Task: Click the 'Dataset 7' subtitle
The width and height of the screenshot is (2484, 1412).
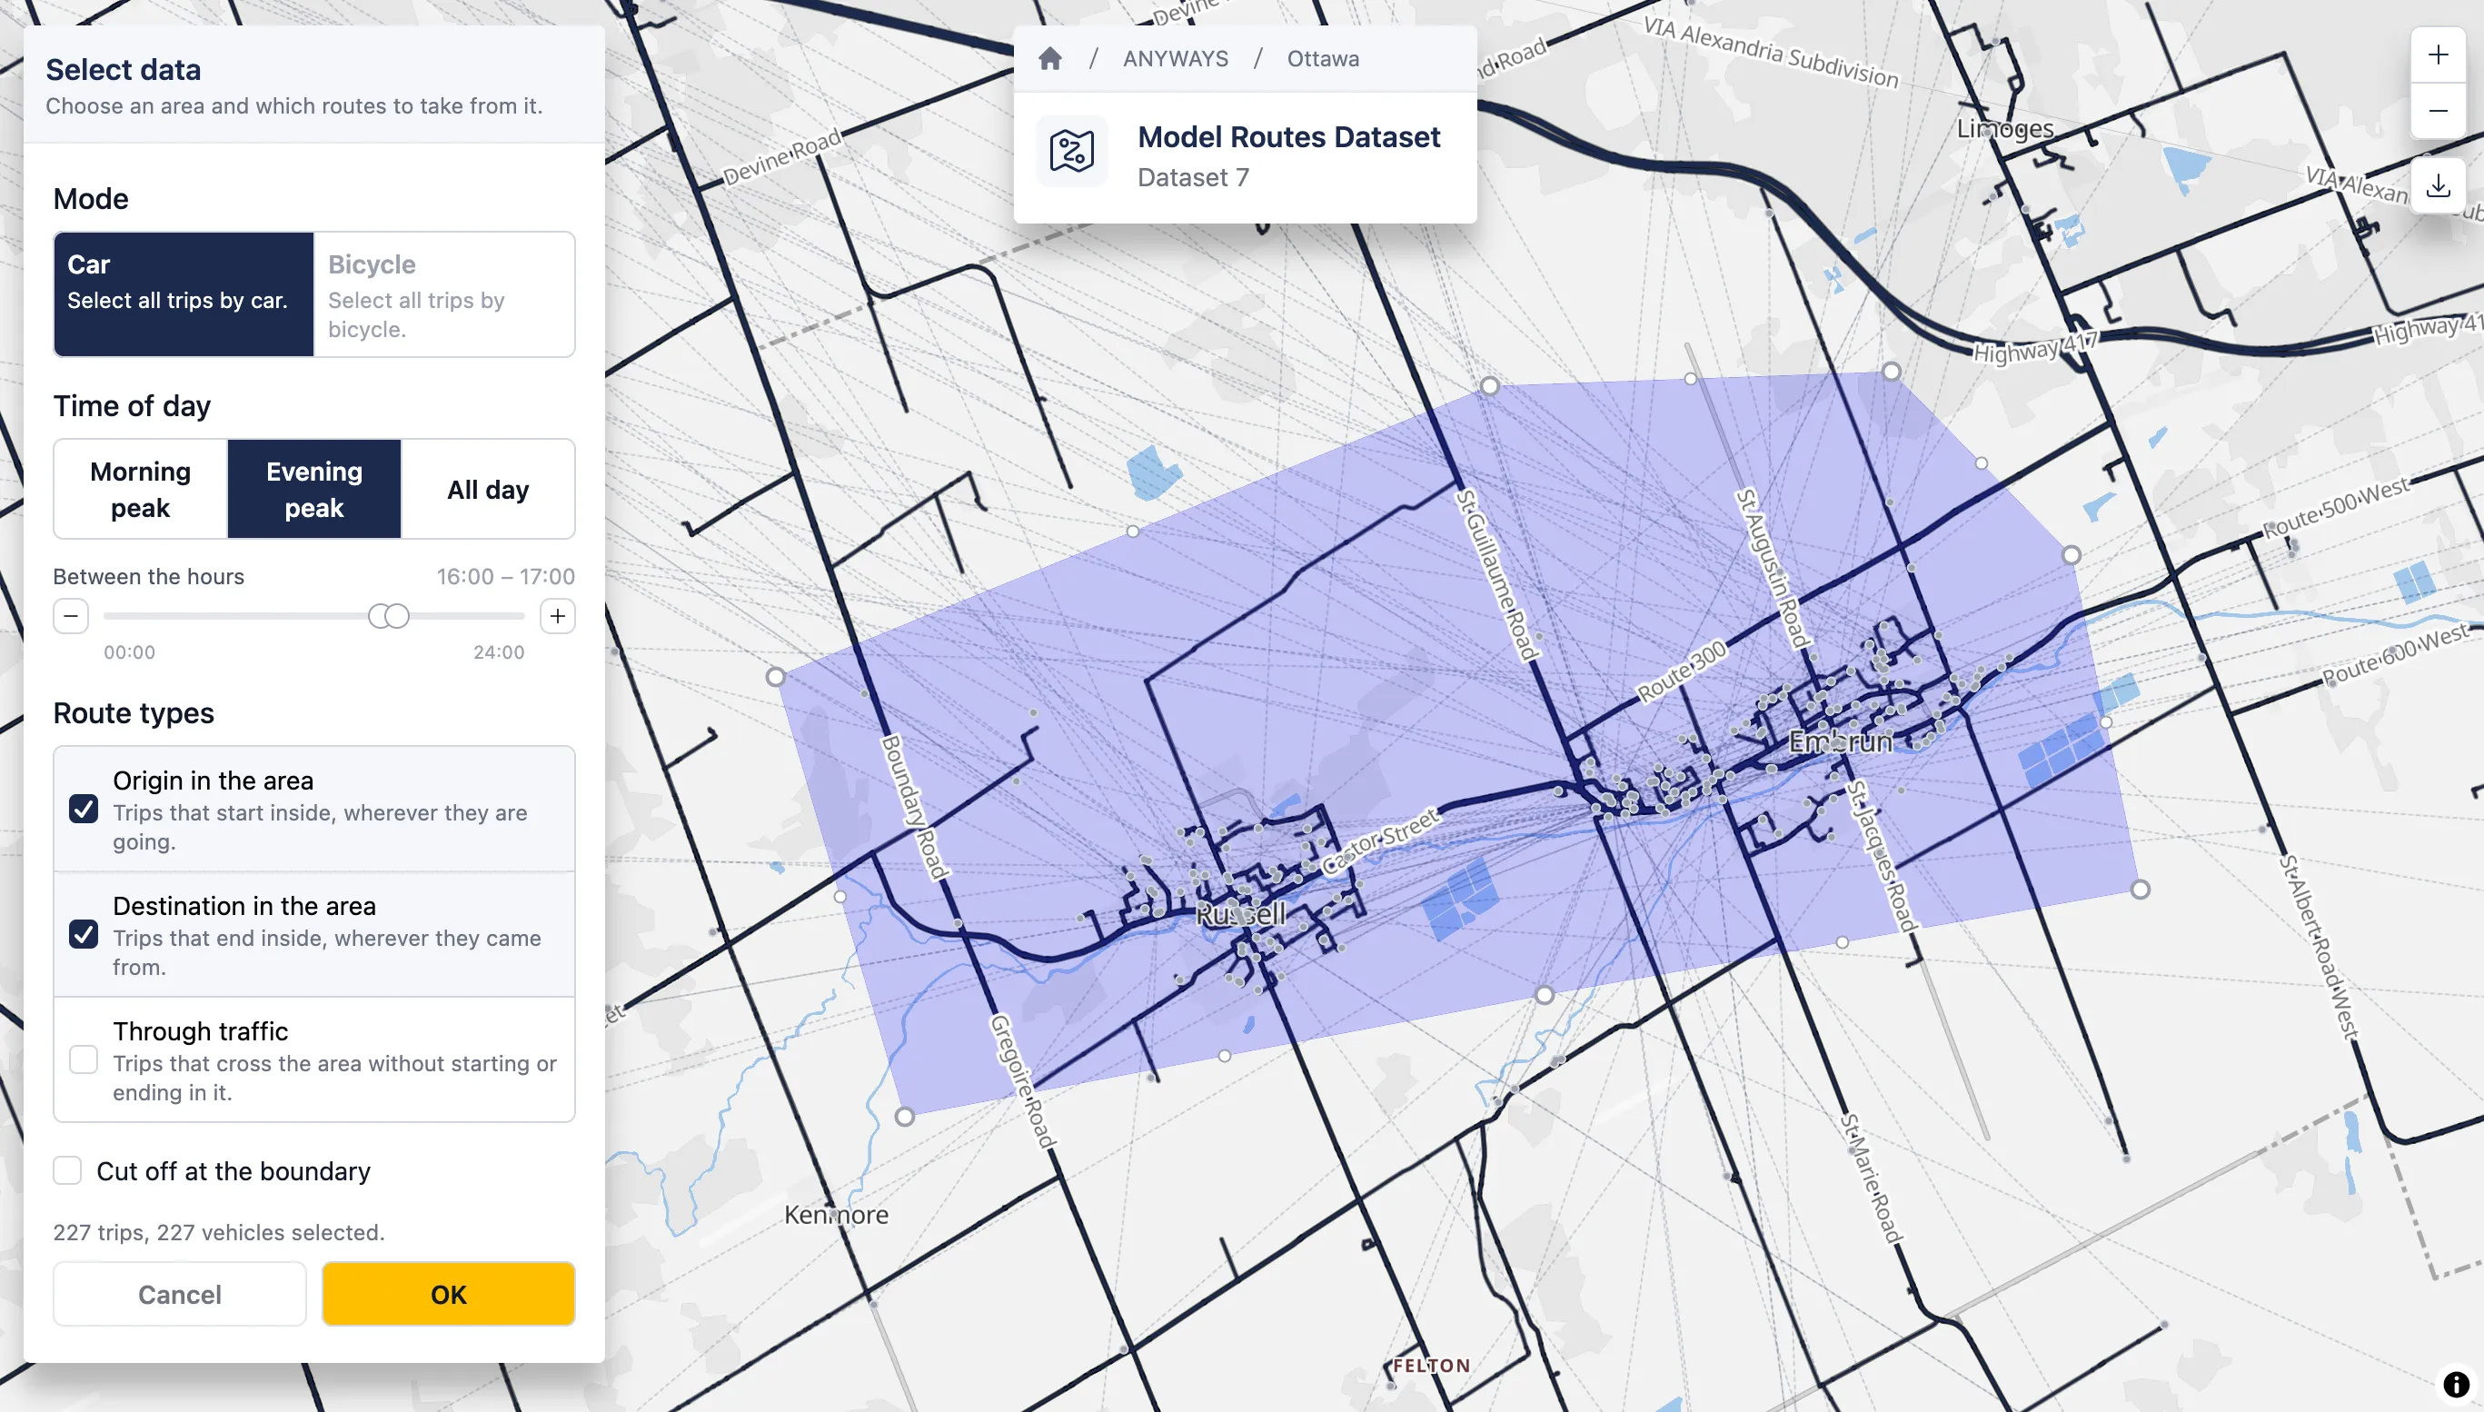Action: 1193,177
